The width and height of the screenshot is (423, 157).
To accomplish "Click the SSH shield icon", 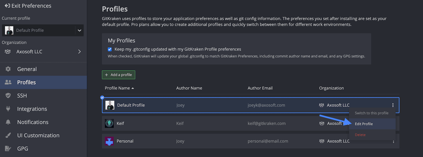I will pyautogui.click(x=8, y=95).
